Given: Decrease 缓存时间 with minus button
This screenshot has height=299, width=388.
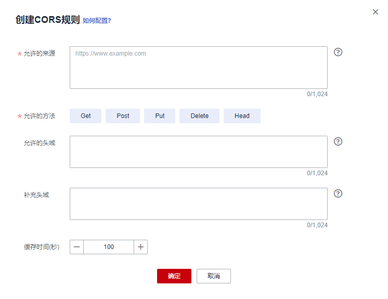Looking at the screenshot, I should (76, 247).
